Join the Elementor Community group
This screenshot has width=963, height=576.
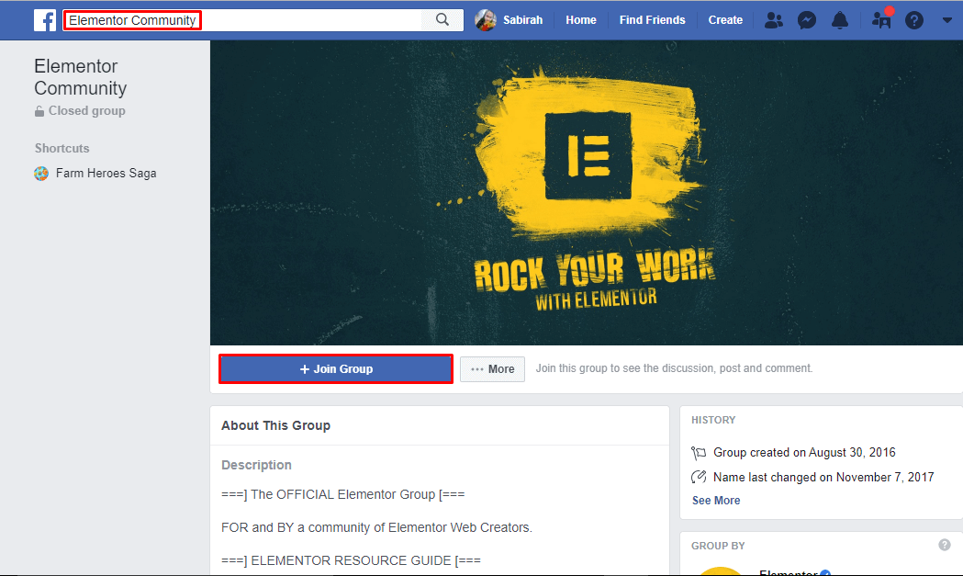pos(335,368)
